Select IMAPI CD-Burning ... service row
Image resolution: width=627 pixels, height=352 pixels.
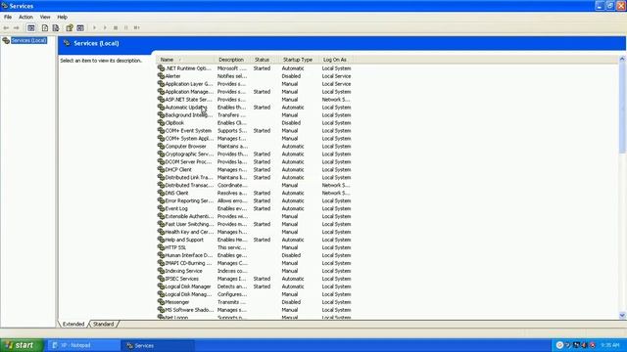point(255,263)
